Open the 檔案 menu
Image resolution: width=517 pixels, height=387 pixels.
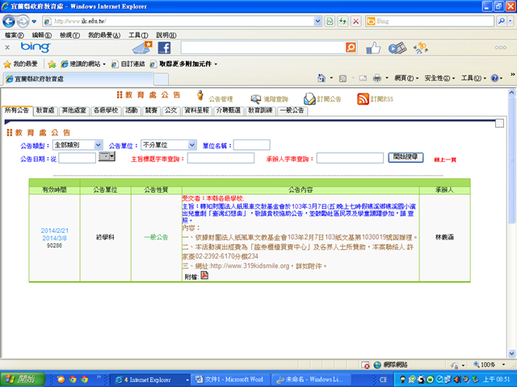tap(15, 35)
